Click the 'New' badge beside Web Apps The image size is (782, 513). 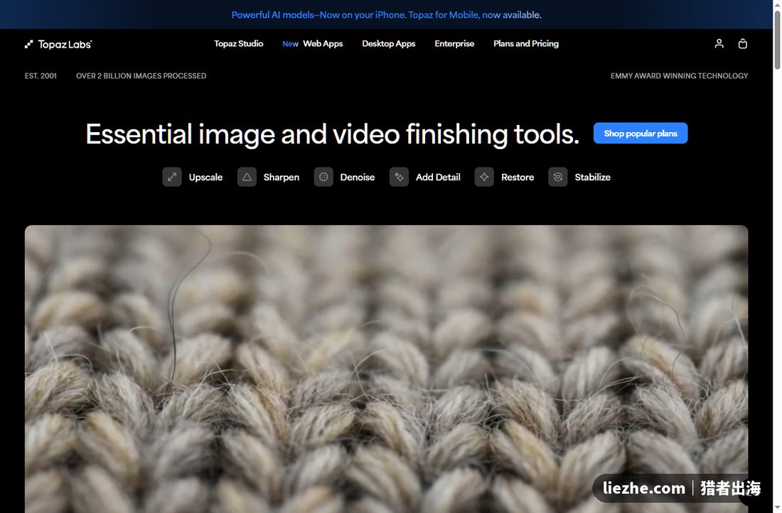290,44
